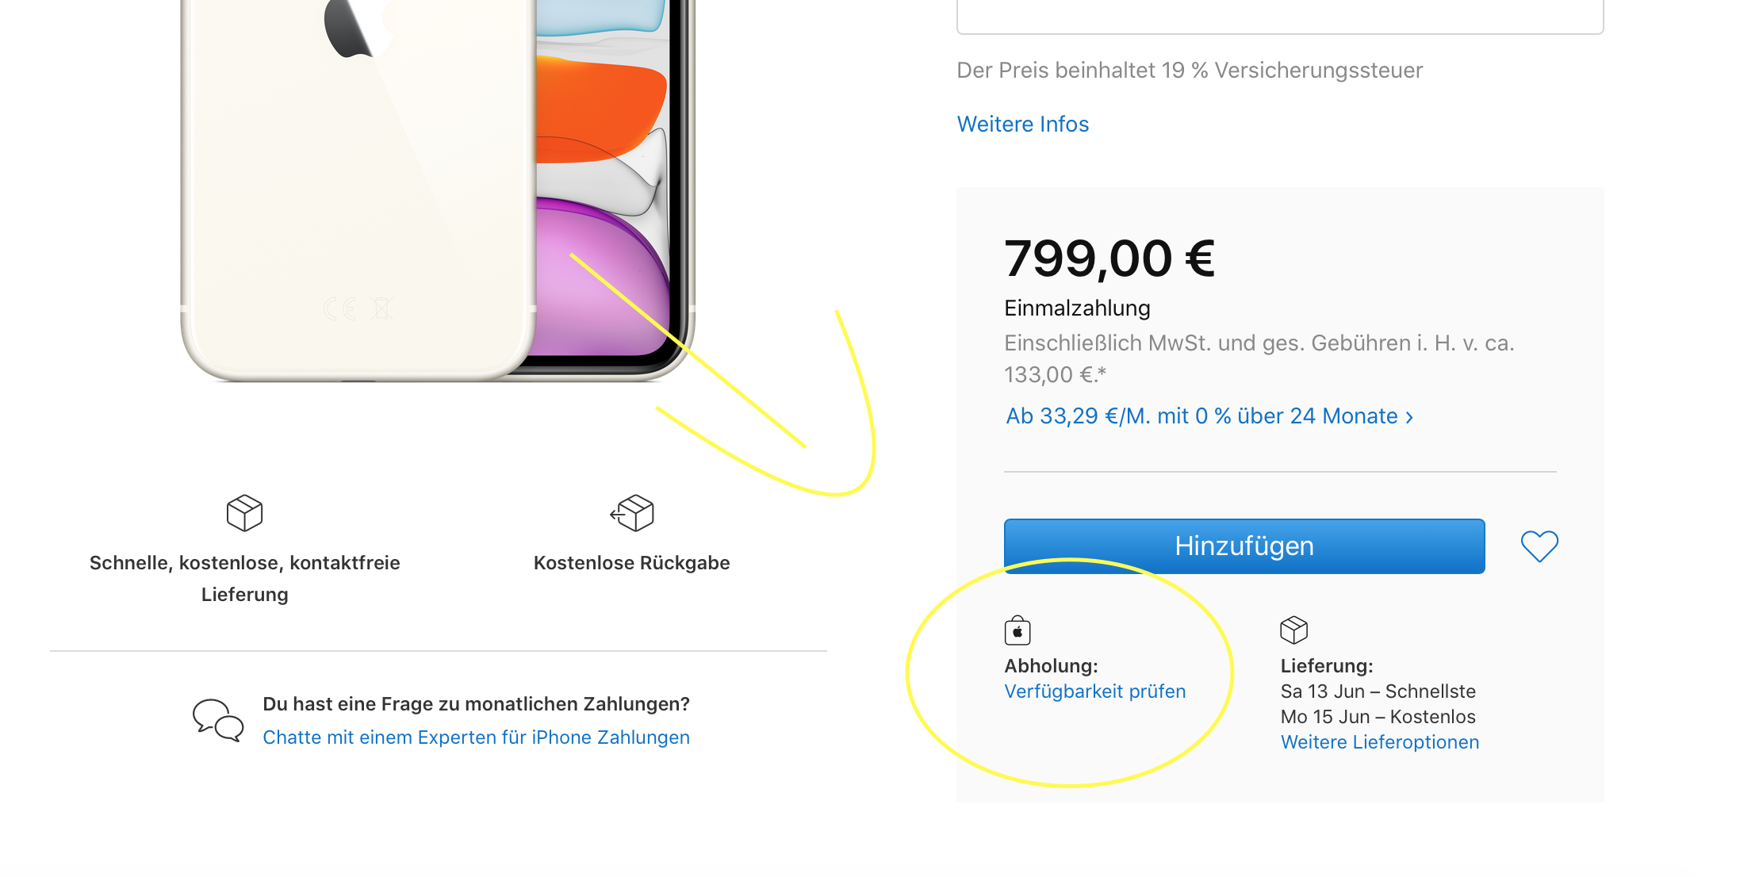Click the 799,00 € price text
1759x877 pixels.
(x=1109, y=259)
